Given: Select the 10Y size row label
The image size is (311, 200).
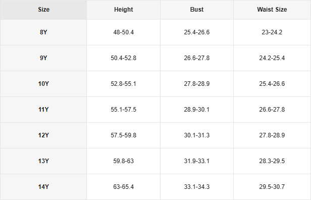Looking at the screenshot, I should tap(43, 84).
